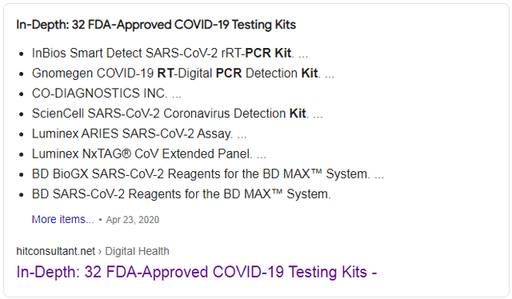Click the bold snippet heading at the top
This screenshot has width=512, height=299.
click(156, 25)
